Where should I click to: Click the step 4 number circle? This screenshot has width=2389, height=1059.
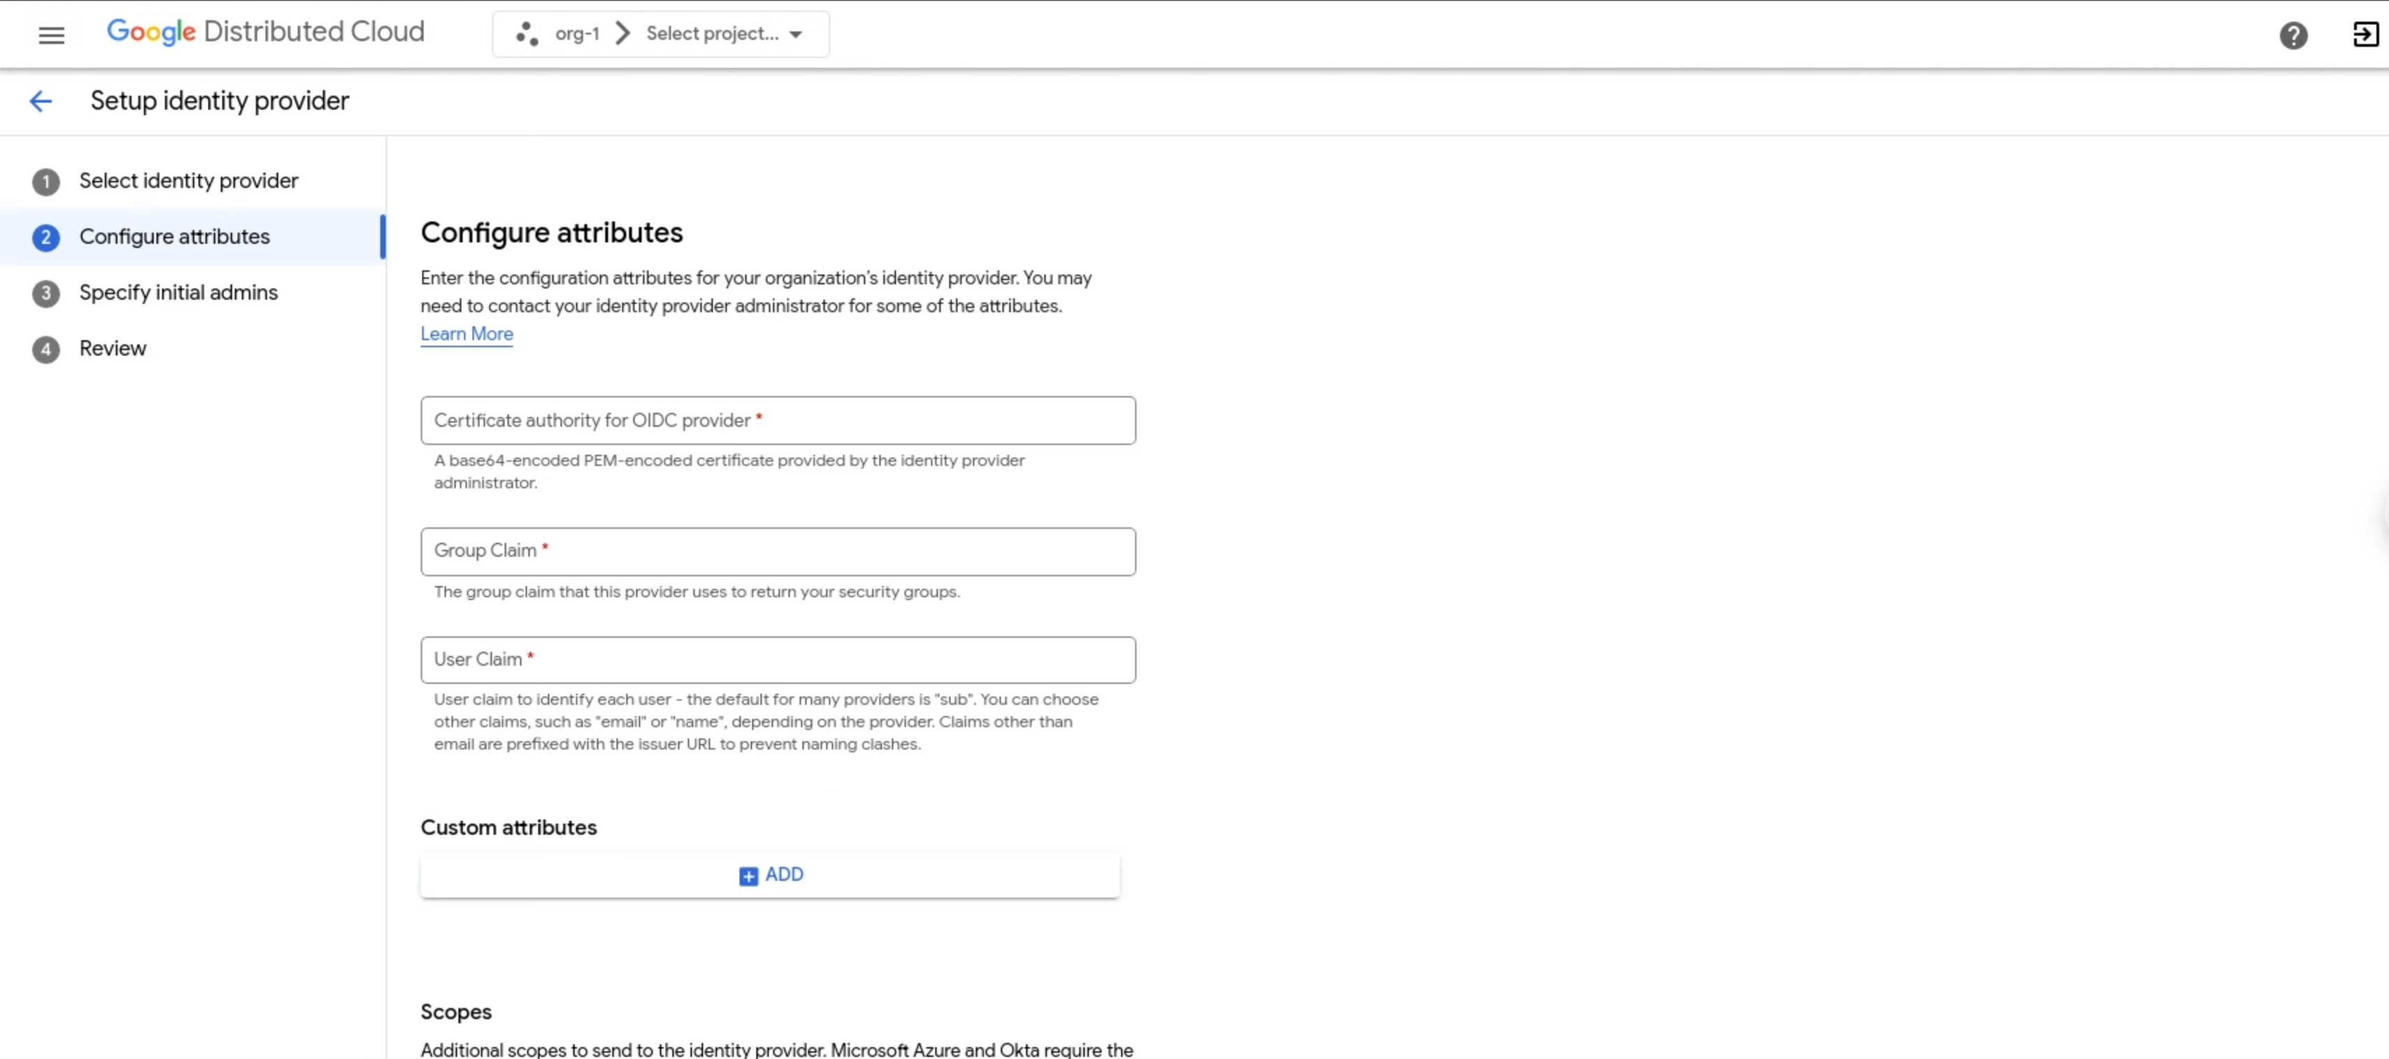[45, 349]
